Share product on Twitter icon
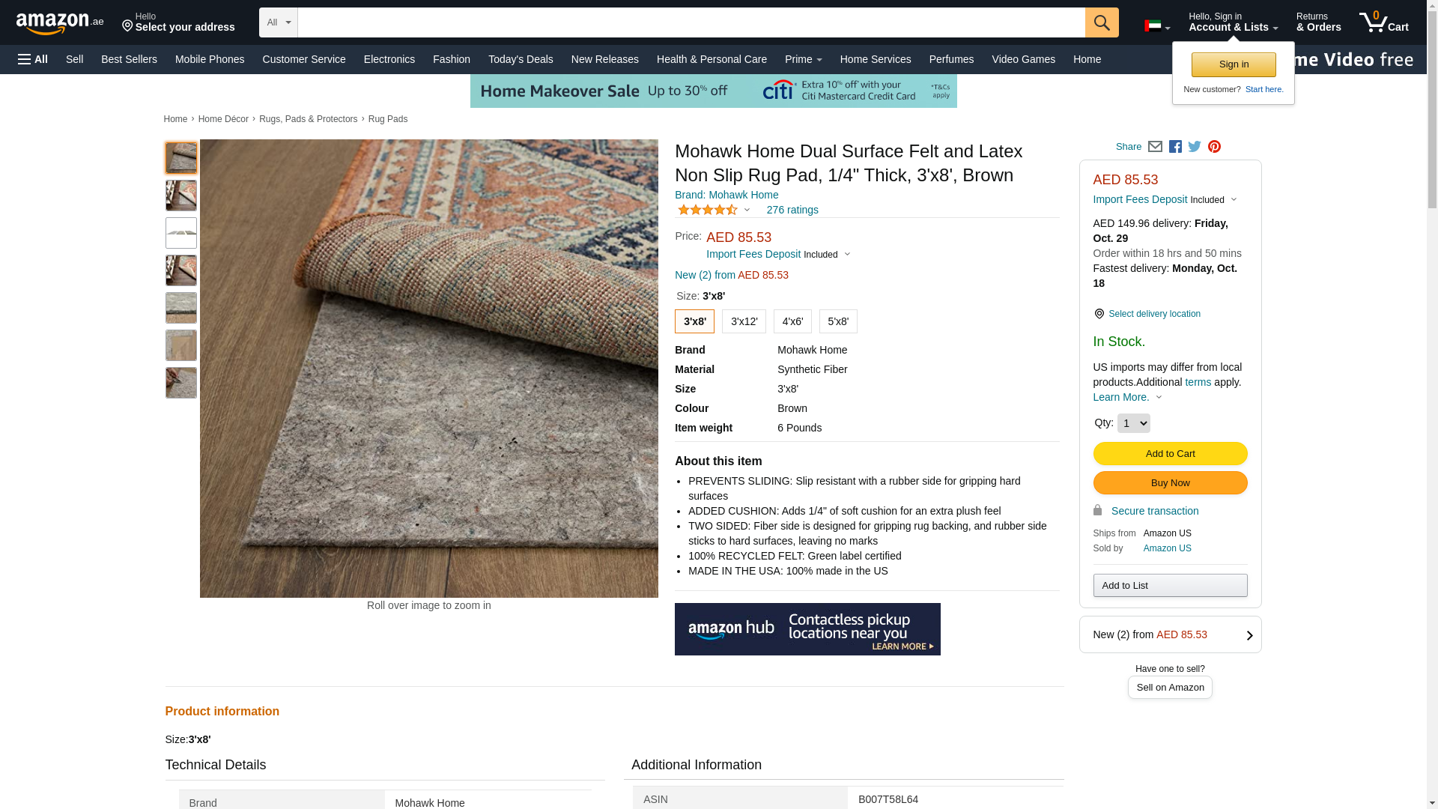Viewport: 1438px width, 809px height. tap(1195, 147)
